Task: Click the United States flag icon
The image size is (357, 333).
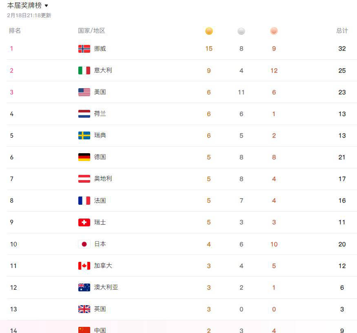Action: [x=84, y=92]
